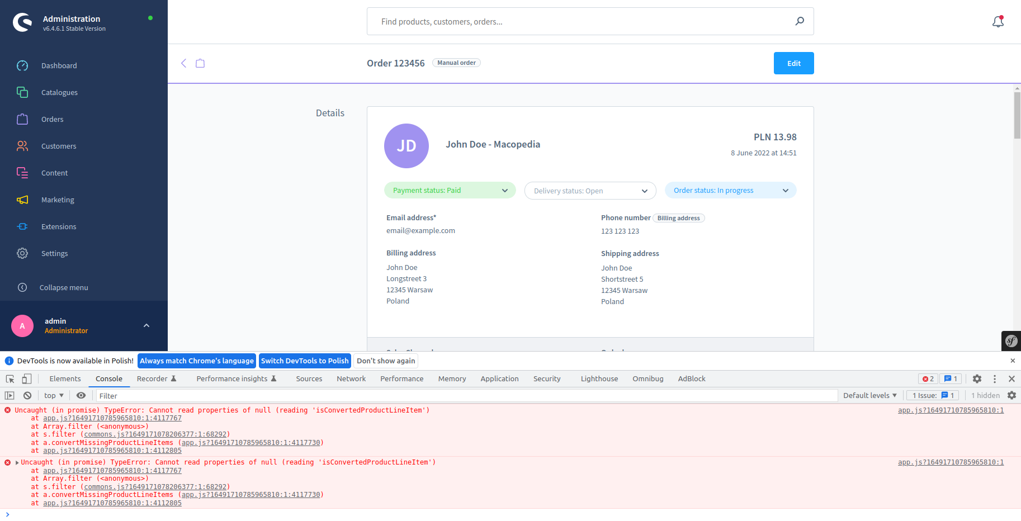The height and width of the screenshot is (521, 1021).
Task: Toggle the inspect element picker
Action: (10, 379)
